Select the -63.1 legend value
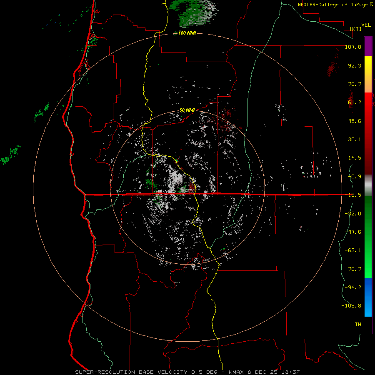The height and width of the screenshot is (375, 375). (x=353, y=250)
